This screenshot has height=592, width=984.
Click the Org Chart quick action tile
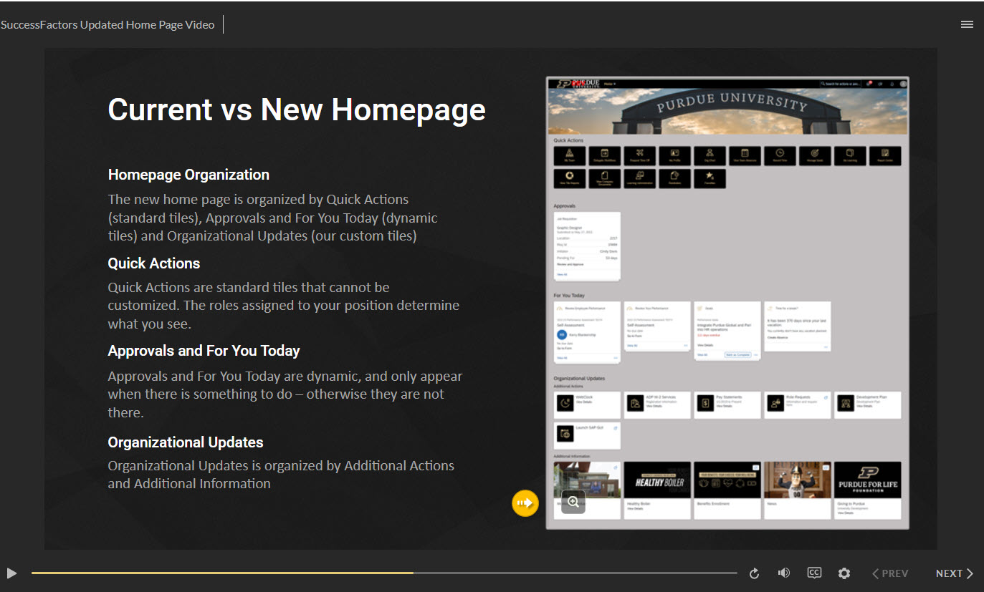coord(710,155)
